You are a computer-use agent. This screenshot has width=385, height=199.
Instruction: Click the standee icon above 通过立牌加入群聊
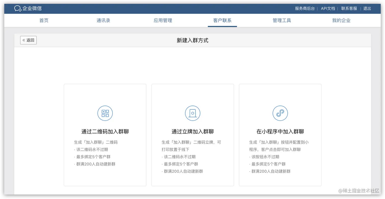193,113
